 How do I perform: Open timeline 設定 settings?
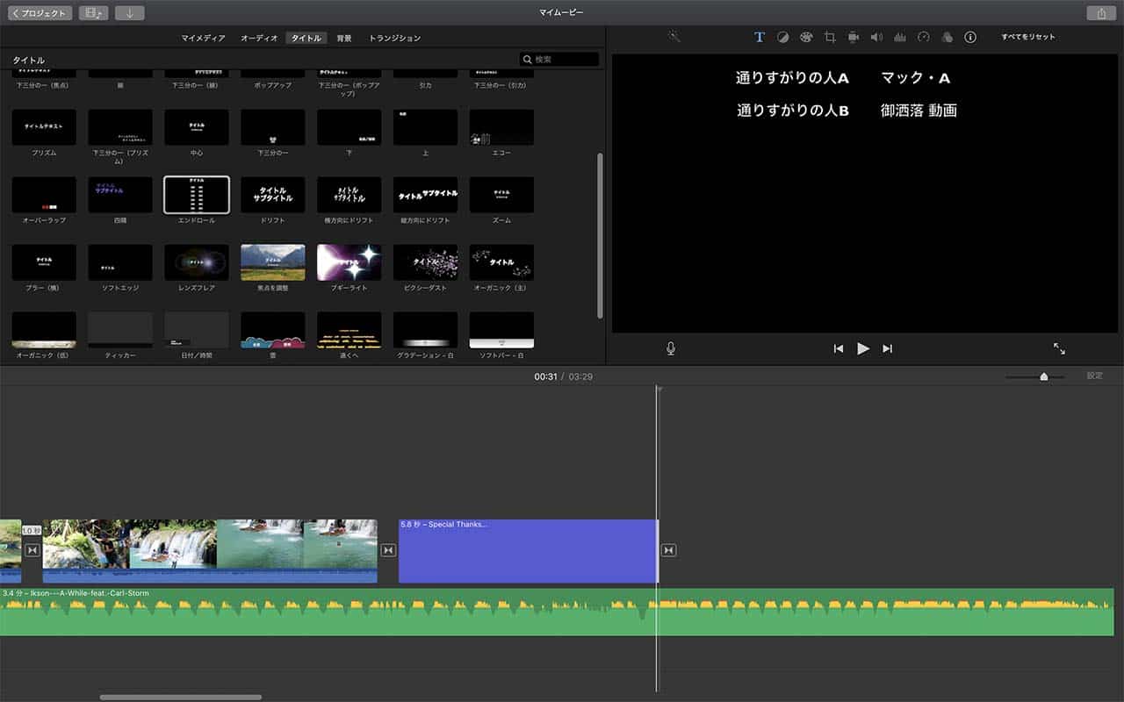point(1095,376)
